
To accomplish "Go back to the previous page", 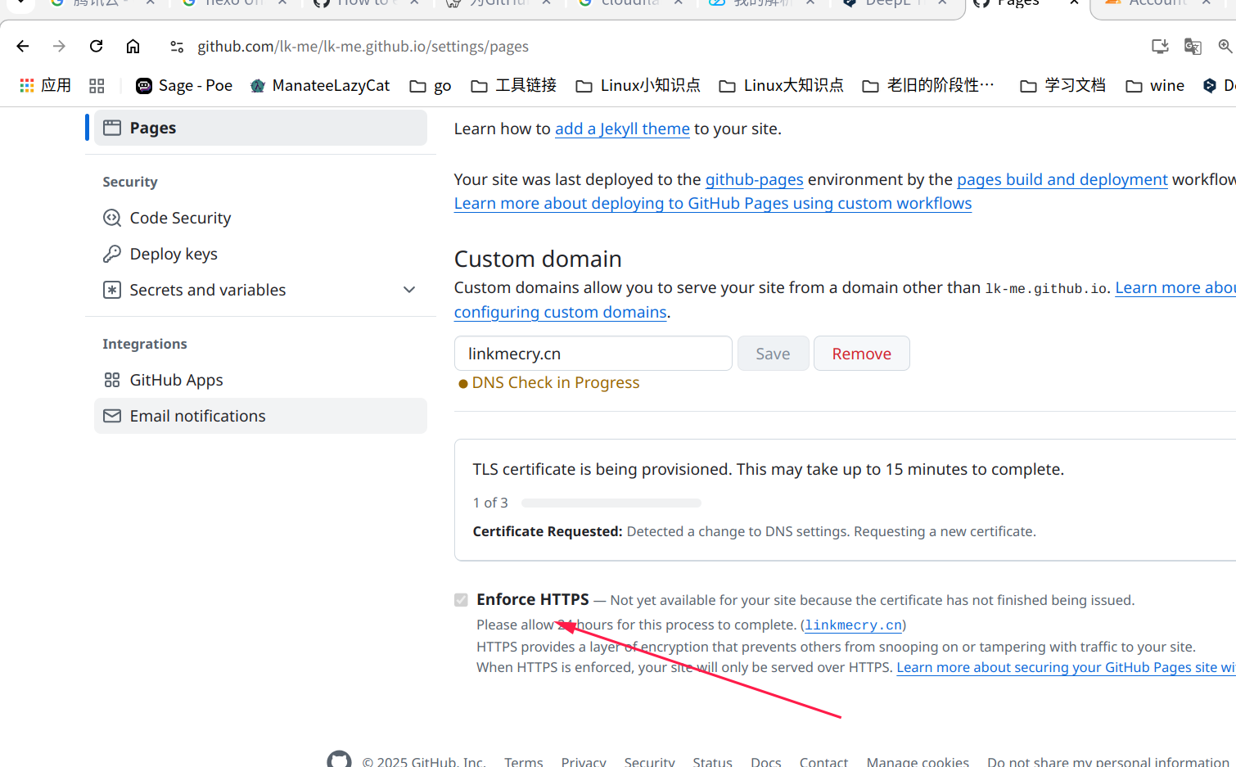I will tap(23, 47).
